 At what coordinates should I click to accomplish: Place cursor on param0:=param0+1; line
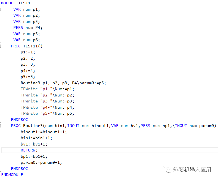[x=41, y=163]
